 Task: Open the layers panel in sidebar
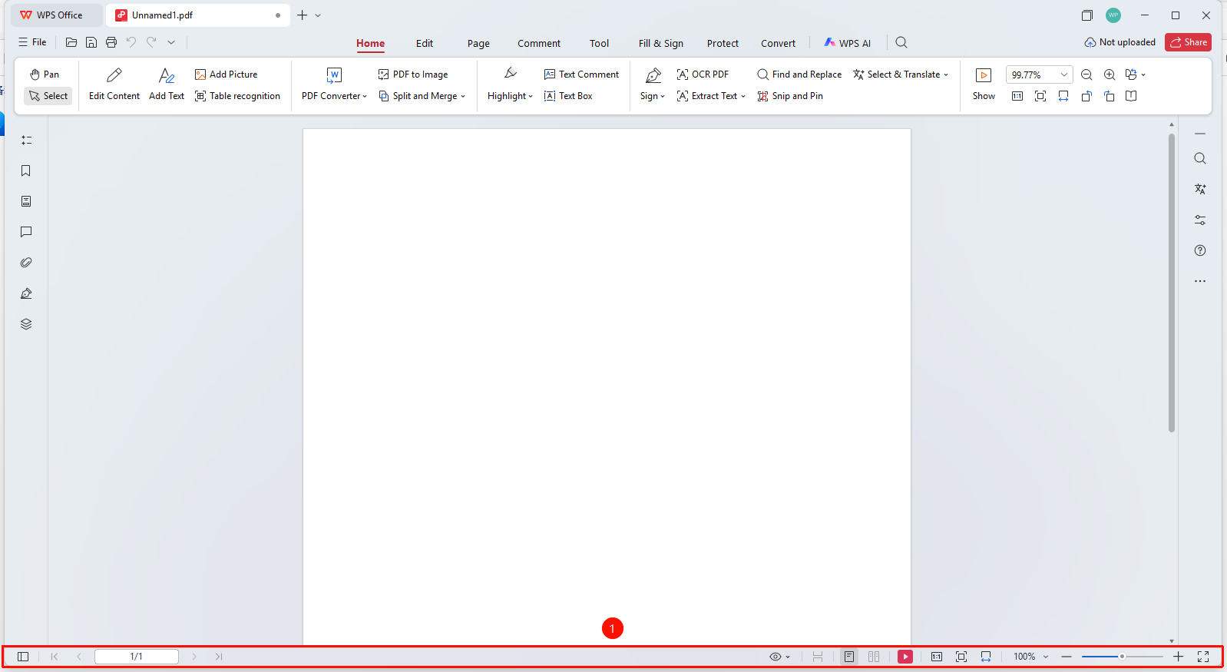pyautogui.click(x=26, y=324)
